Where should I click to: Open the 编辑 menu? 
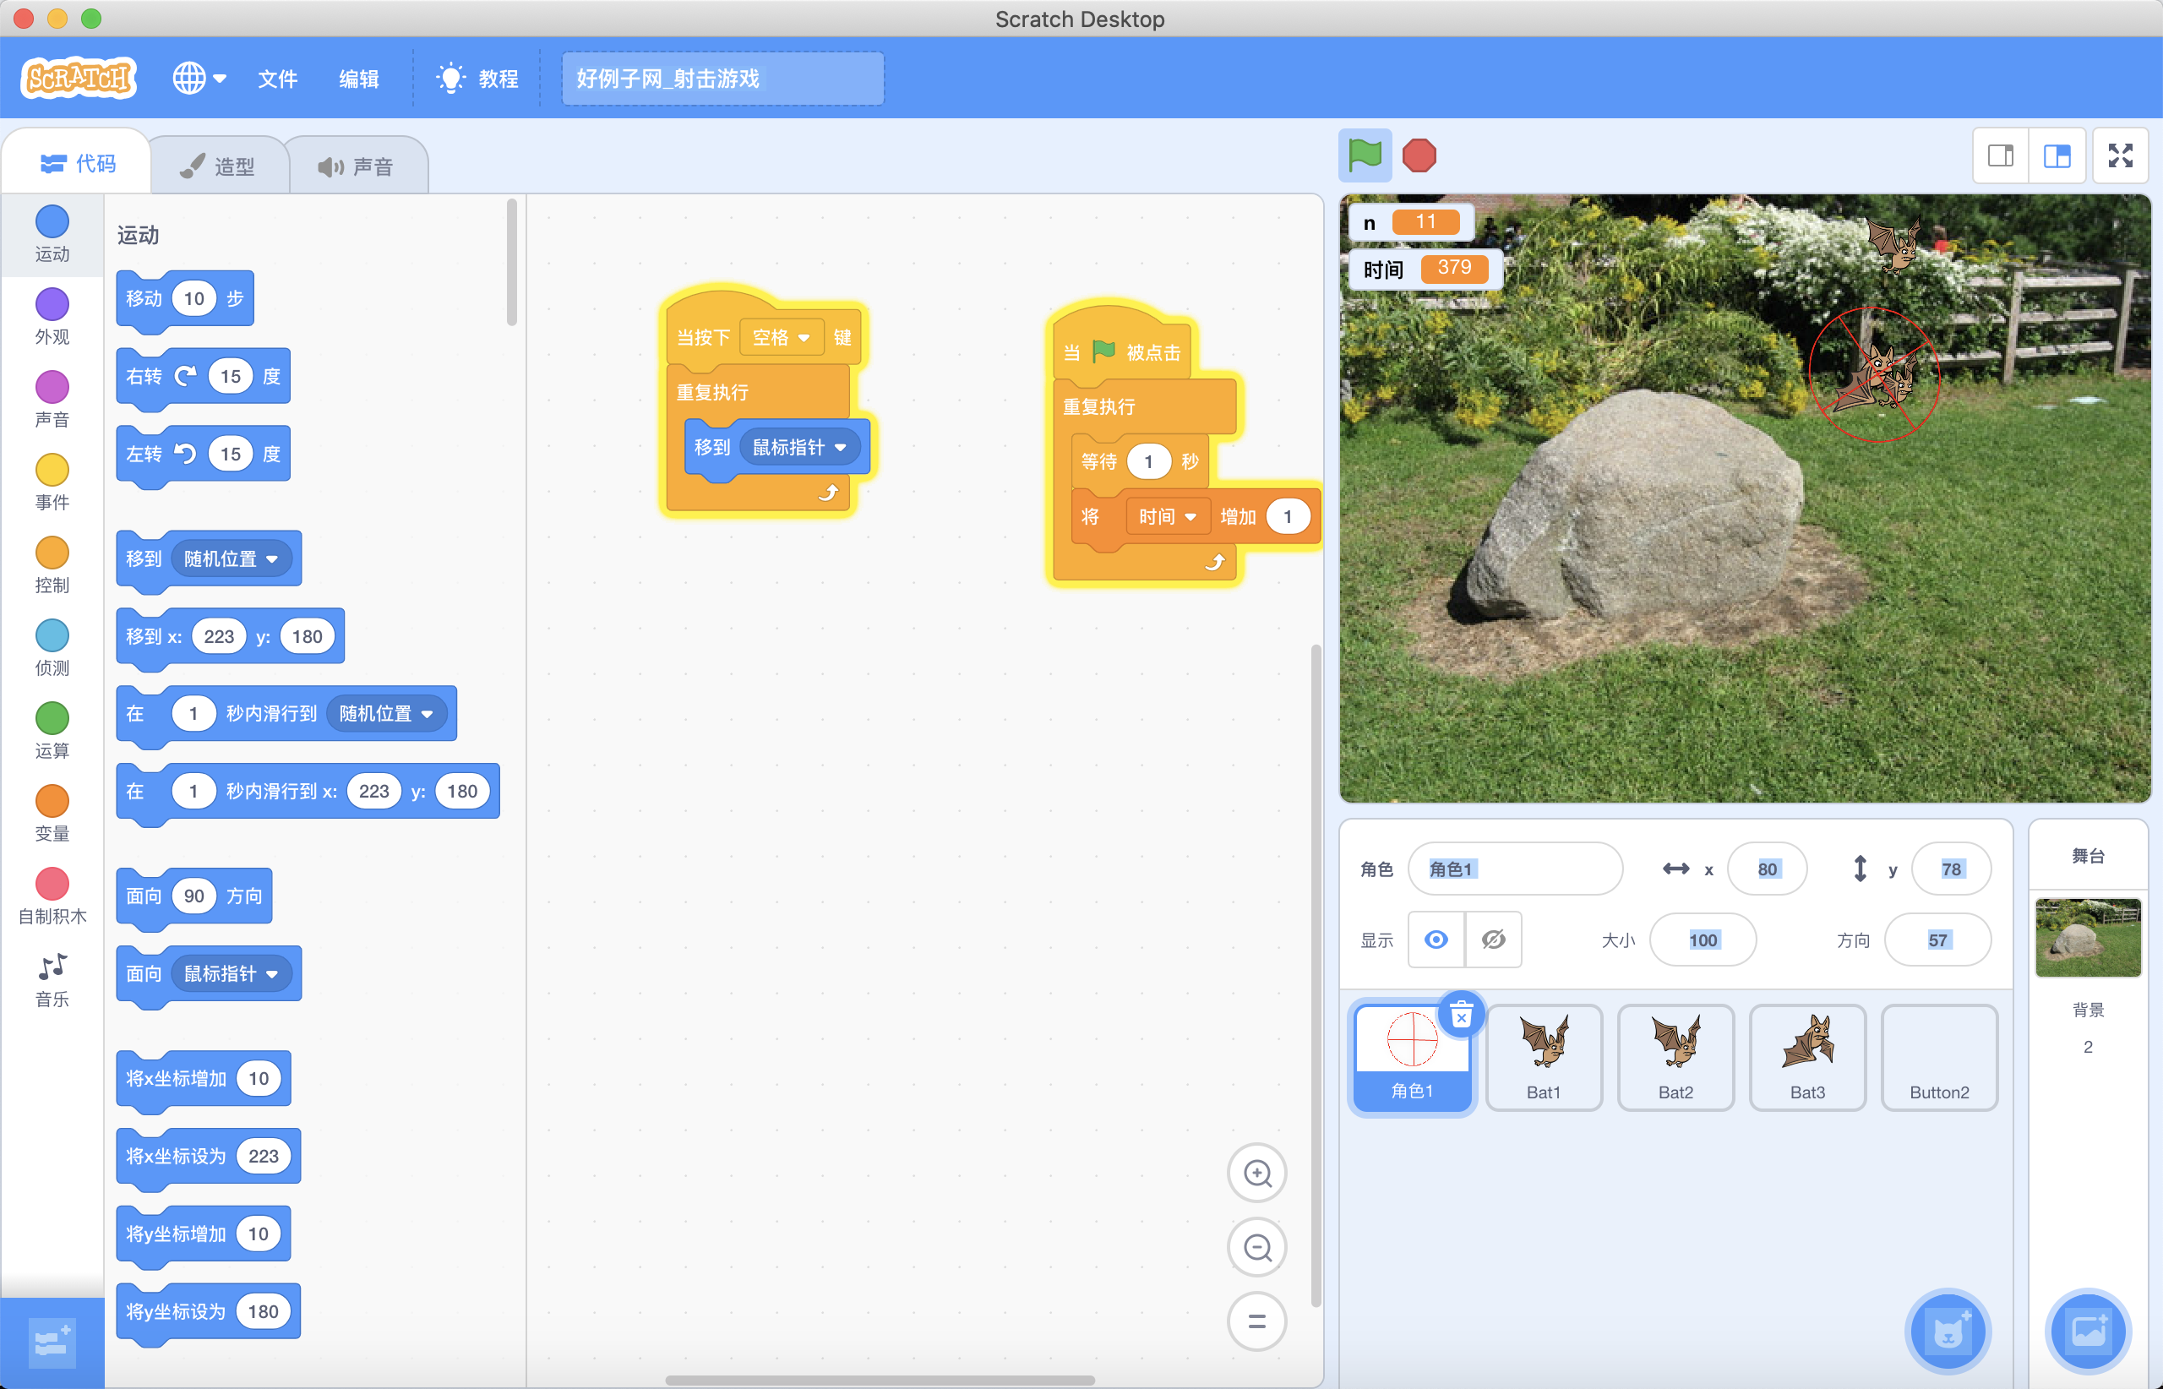pyautogui.click(x=358, y=79)
